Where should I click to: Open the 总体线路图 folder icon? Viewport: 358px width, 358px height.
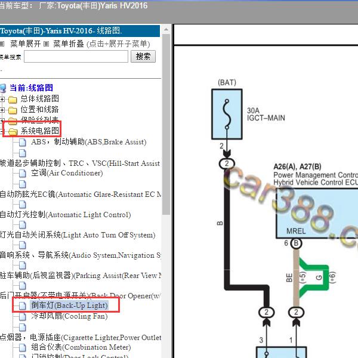click(13, 100)
